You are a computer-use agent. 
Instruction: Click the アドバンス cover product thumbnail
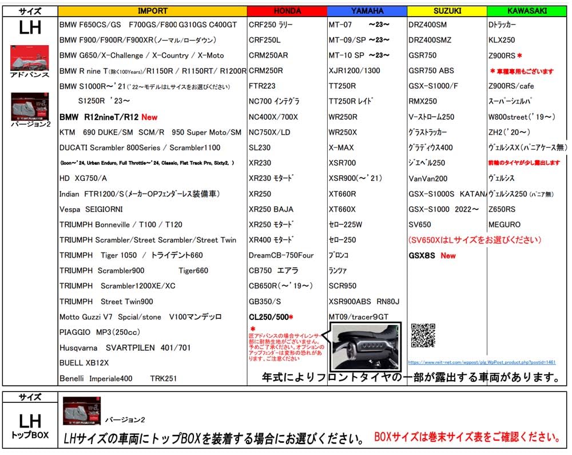coord(30,58)
